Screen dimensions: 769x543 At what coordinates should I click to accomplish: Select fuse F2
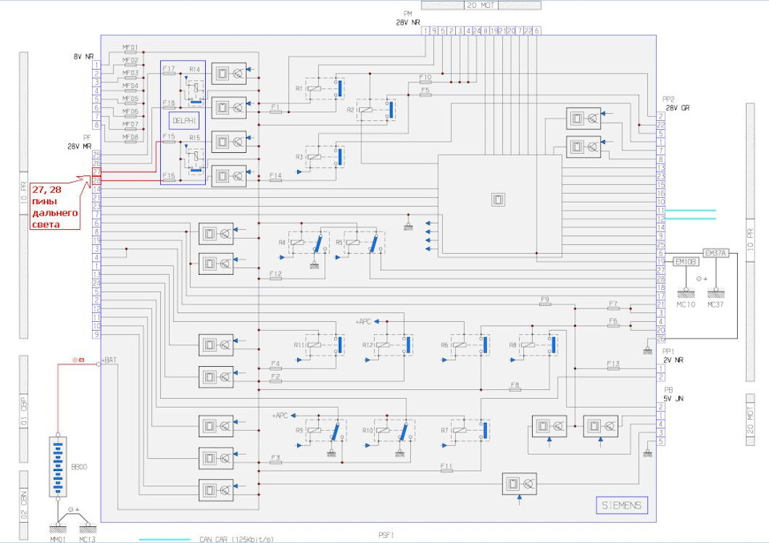pyautogui.click(x=276, y=381)
